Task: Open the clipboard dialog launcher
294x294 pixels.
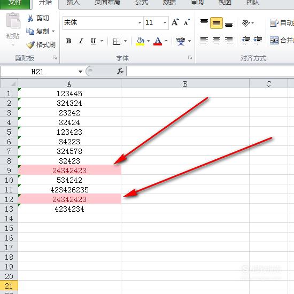Action: [55, 58]
